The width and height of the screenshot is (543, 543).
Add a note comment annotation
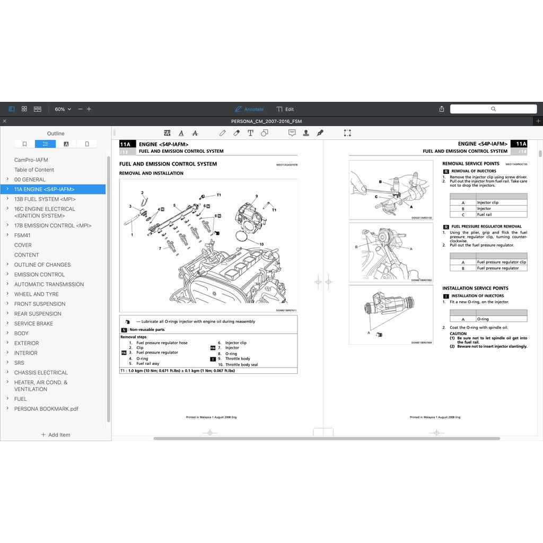coord(292,133)
